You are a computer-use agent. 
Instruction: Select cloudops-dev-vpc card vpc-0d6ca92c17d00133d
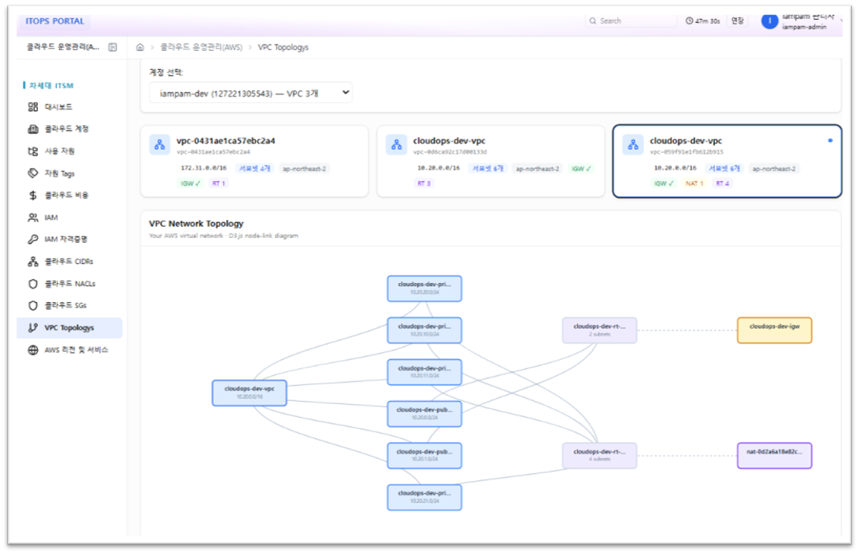tap(491, 161)
